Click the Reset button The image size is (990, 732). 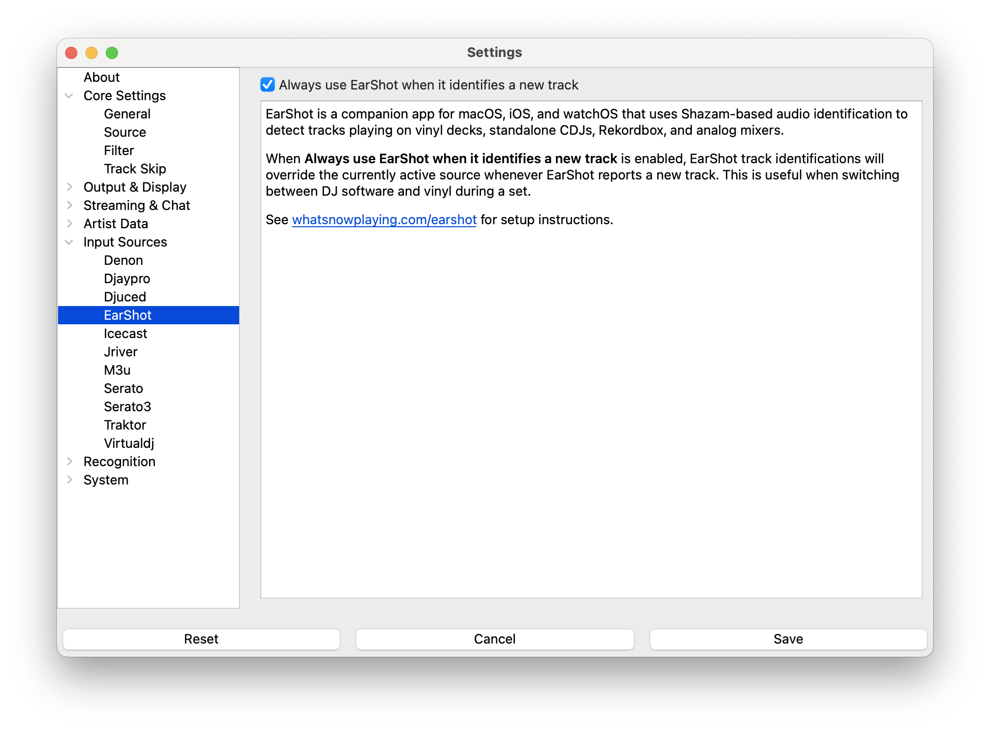point(201,639)
